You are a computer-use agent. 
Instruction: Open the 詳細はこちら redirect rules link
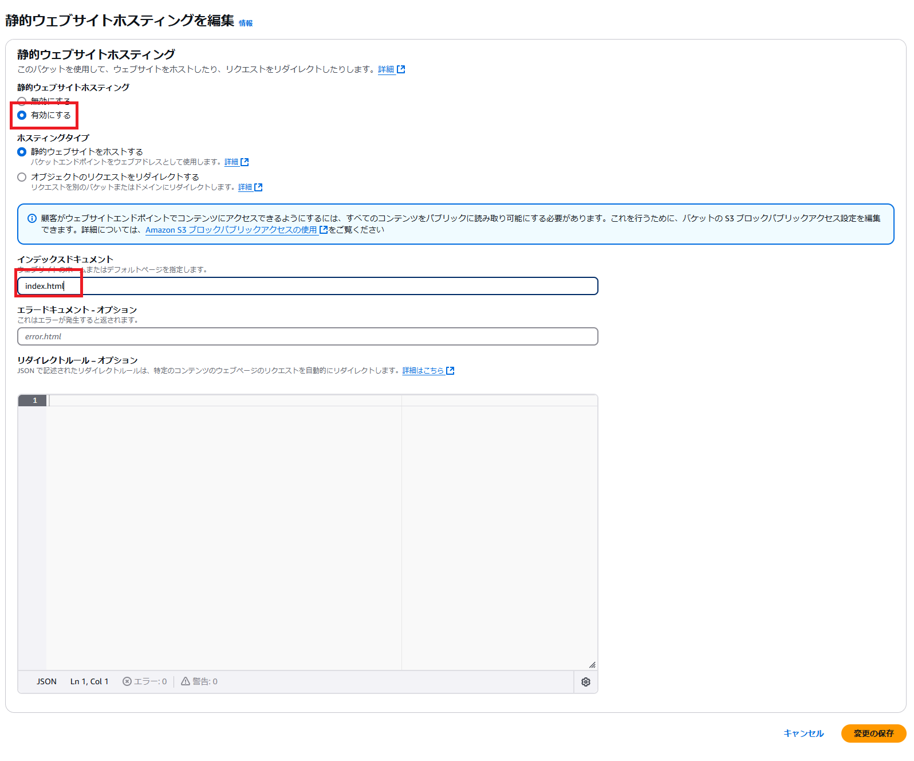click(x=423, y=371)
